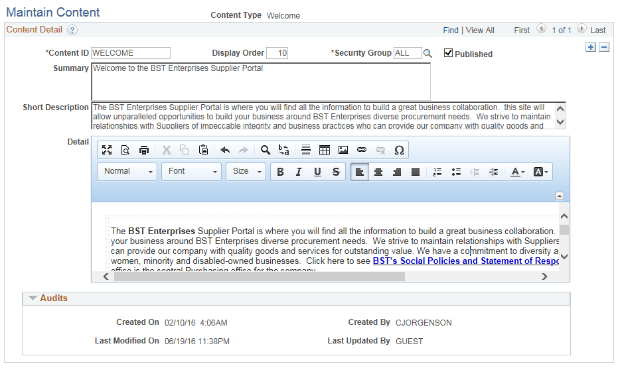
Task: Toggle the Published checkbox
Action: [x=448, y=53]
